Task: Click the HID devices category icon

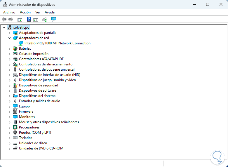Action: point(15,75)
